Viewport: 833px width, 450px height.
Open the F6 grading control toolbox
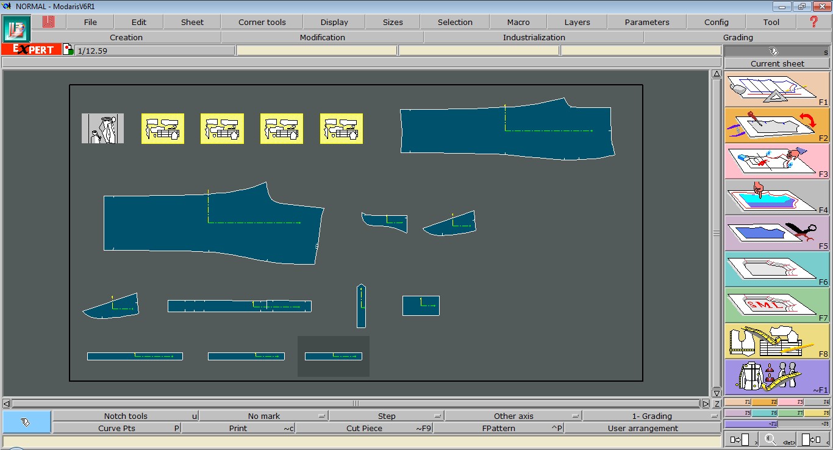(777, 269)
